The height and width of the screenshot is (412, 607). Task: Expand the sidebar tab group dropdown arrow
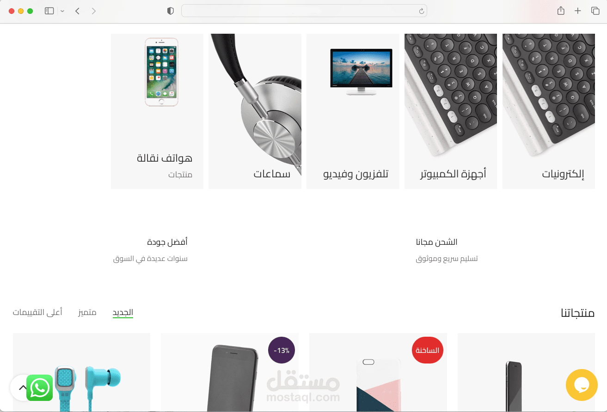point(62,11)
